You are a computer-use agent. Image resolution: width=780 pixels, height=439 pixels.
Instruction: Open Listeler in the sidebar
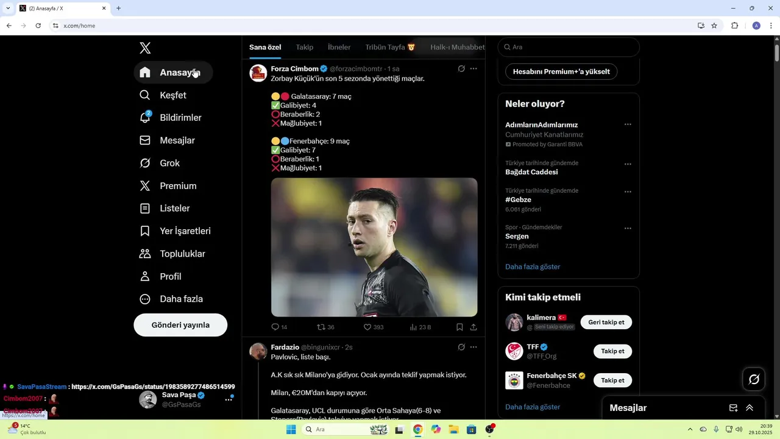(165, 209)
